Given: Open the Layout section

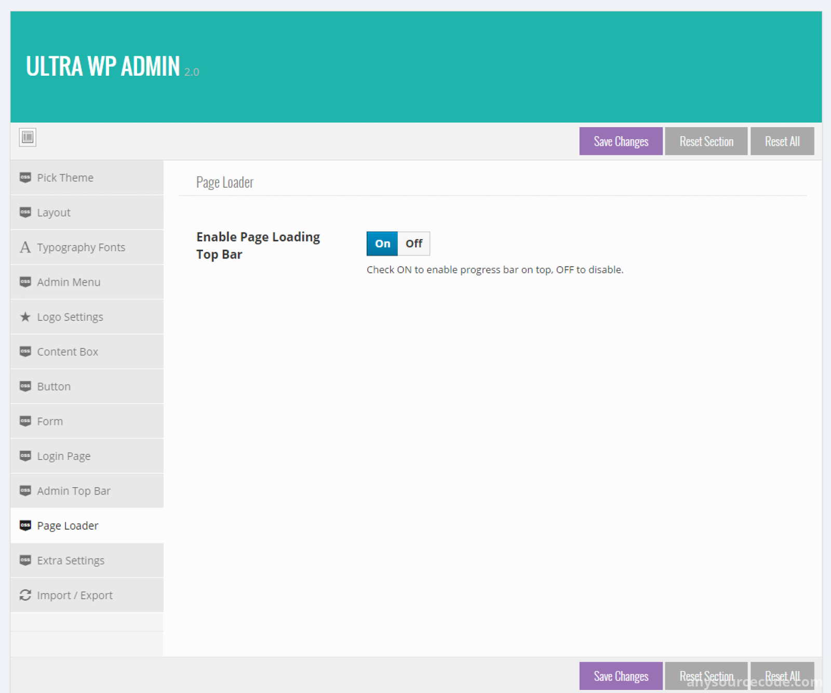Looking at the screenshot, I should coord(87,212).
